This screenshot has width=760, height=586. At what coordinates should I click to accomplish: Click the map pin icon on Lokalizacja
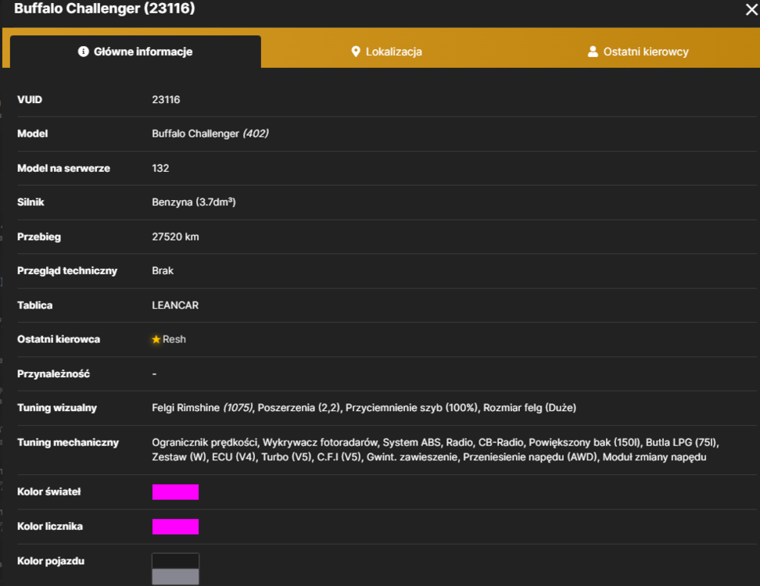click(x=356, y=52)
